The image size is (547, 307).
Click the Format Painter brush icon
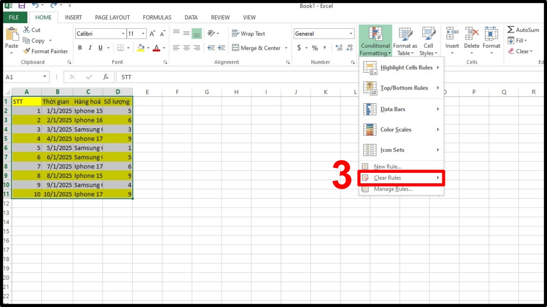26,51
